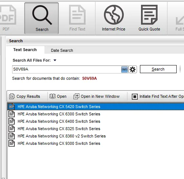Select the Search magnifier tool
184x179 pixels.
(x=42, y=18)
